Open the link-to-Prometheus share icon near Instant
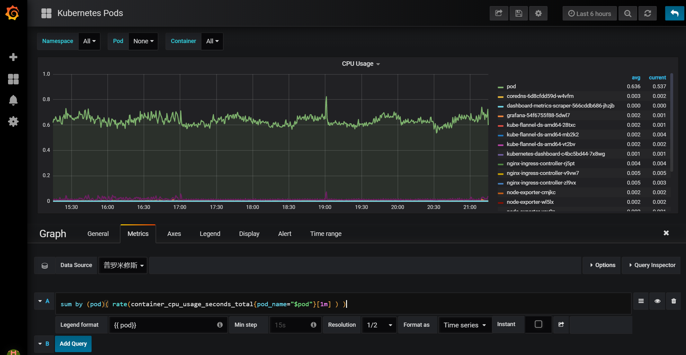The image size is (686, 355). pos(561,325)
